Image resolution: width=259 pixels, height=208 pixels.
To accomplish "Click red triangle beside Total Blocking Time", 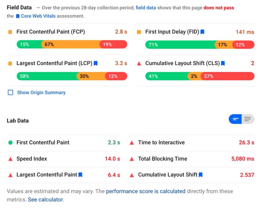I will [x=132, y=159].
